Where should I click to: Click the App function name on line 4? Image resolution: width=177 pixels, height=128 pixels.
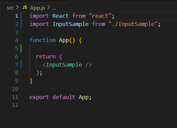[x=64, y=40]
